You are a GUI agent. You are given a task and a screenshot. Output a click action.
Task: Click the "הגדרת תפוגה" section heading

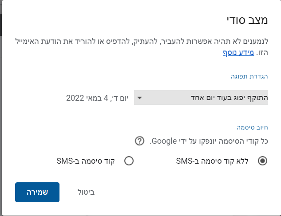pyautogui.click(x=249, y=76)
